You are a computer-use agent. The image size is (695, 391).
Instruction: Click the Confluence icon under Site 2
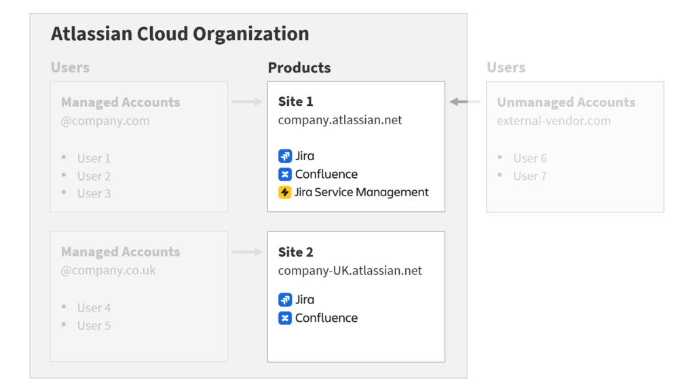tap(285, 318)
